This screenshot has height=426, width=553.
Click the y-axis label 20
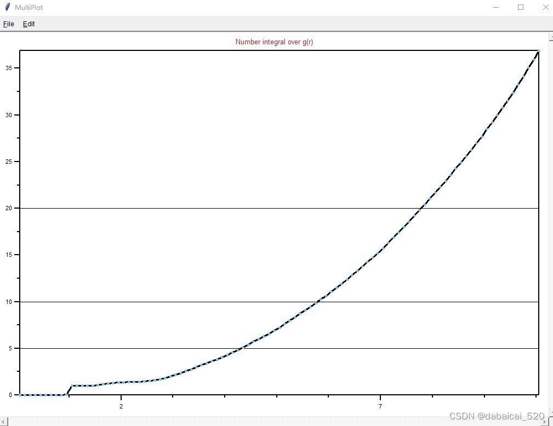[x=9, y=208]
